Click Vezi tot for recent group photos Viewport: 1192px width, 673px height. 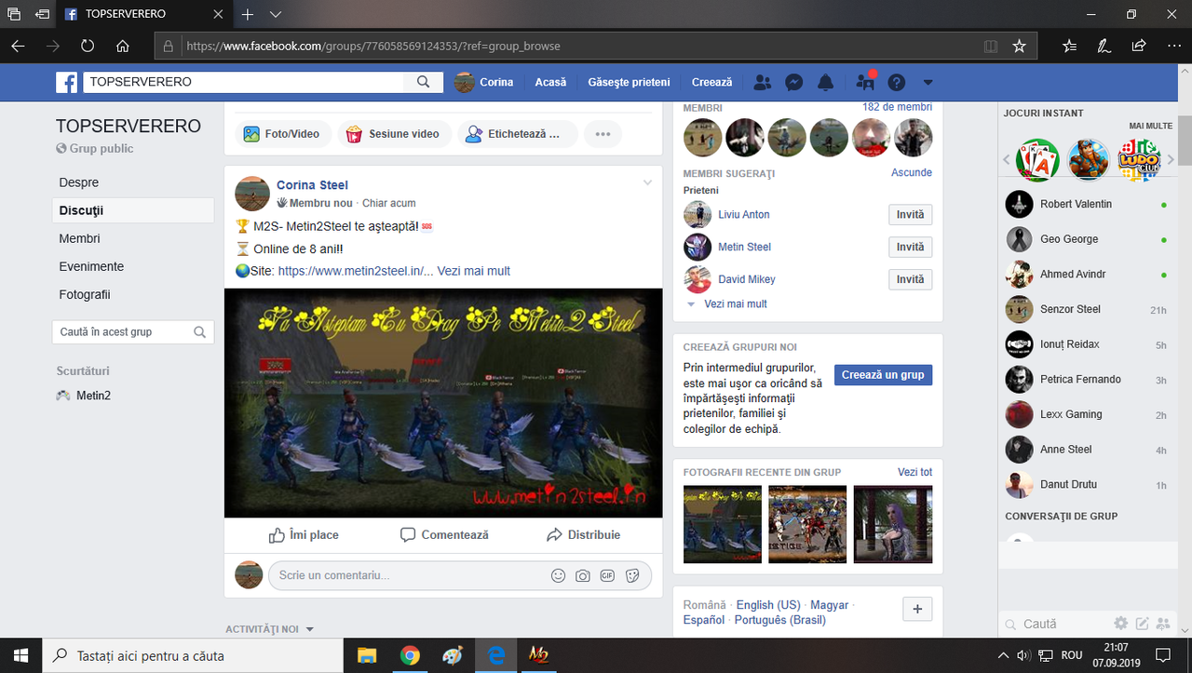[914, 472]
